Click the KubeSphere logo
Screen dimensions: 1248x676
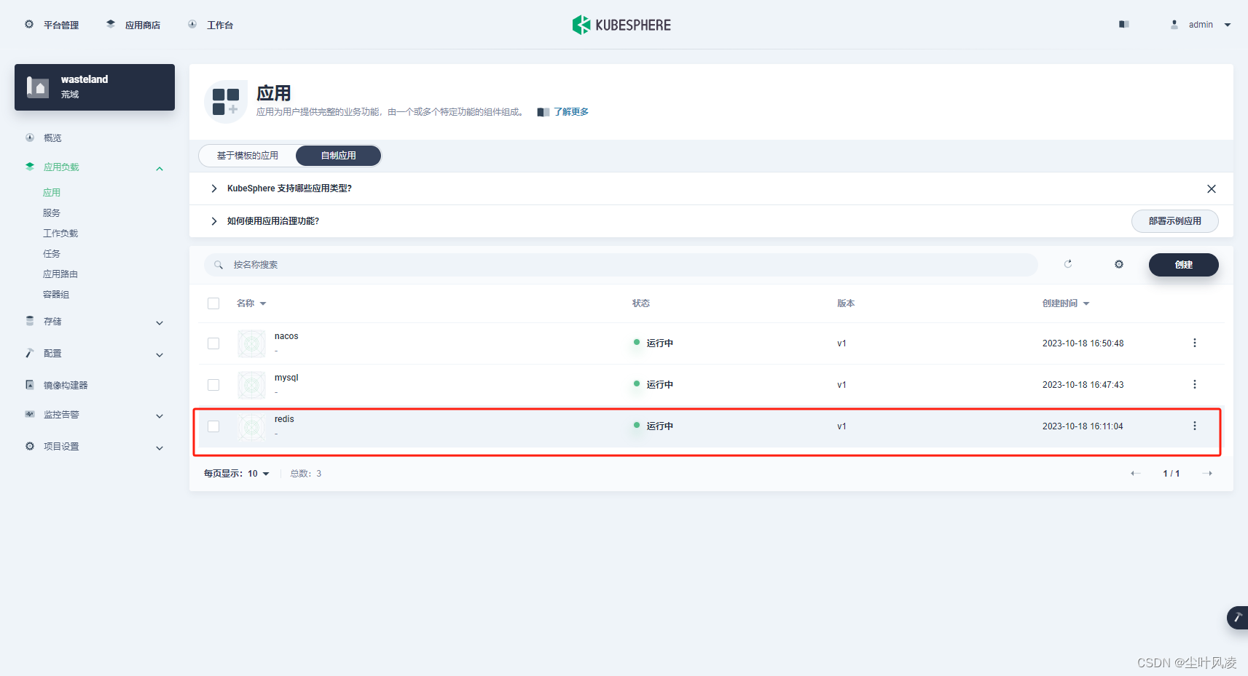pyautogui.click(x=621, y=25)
